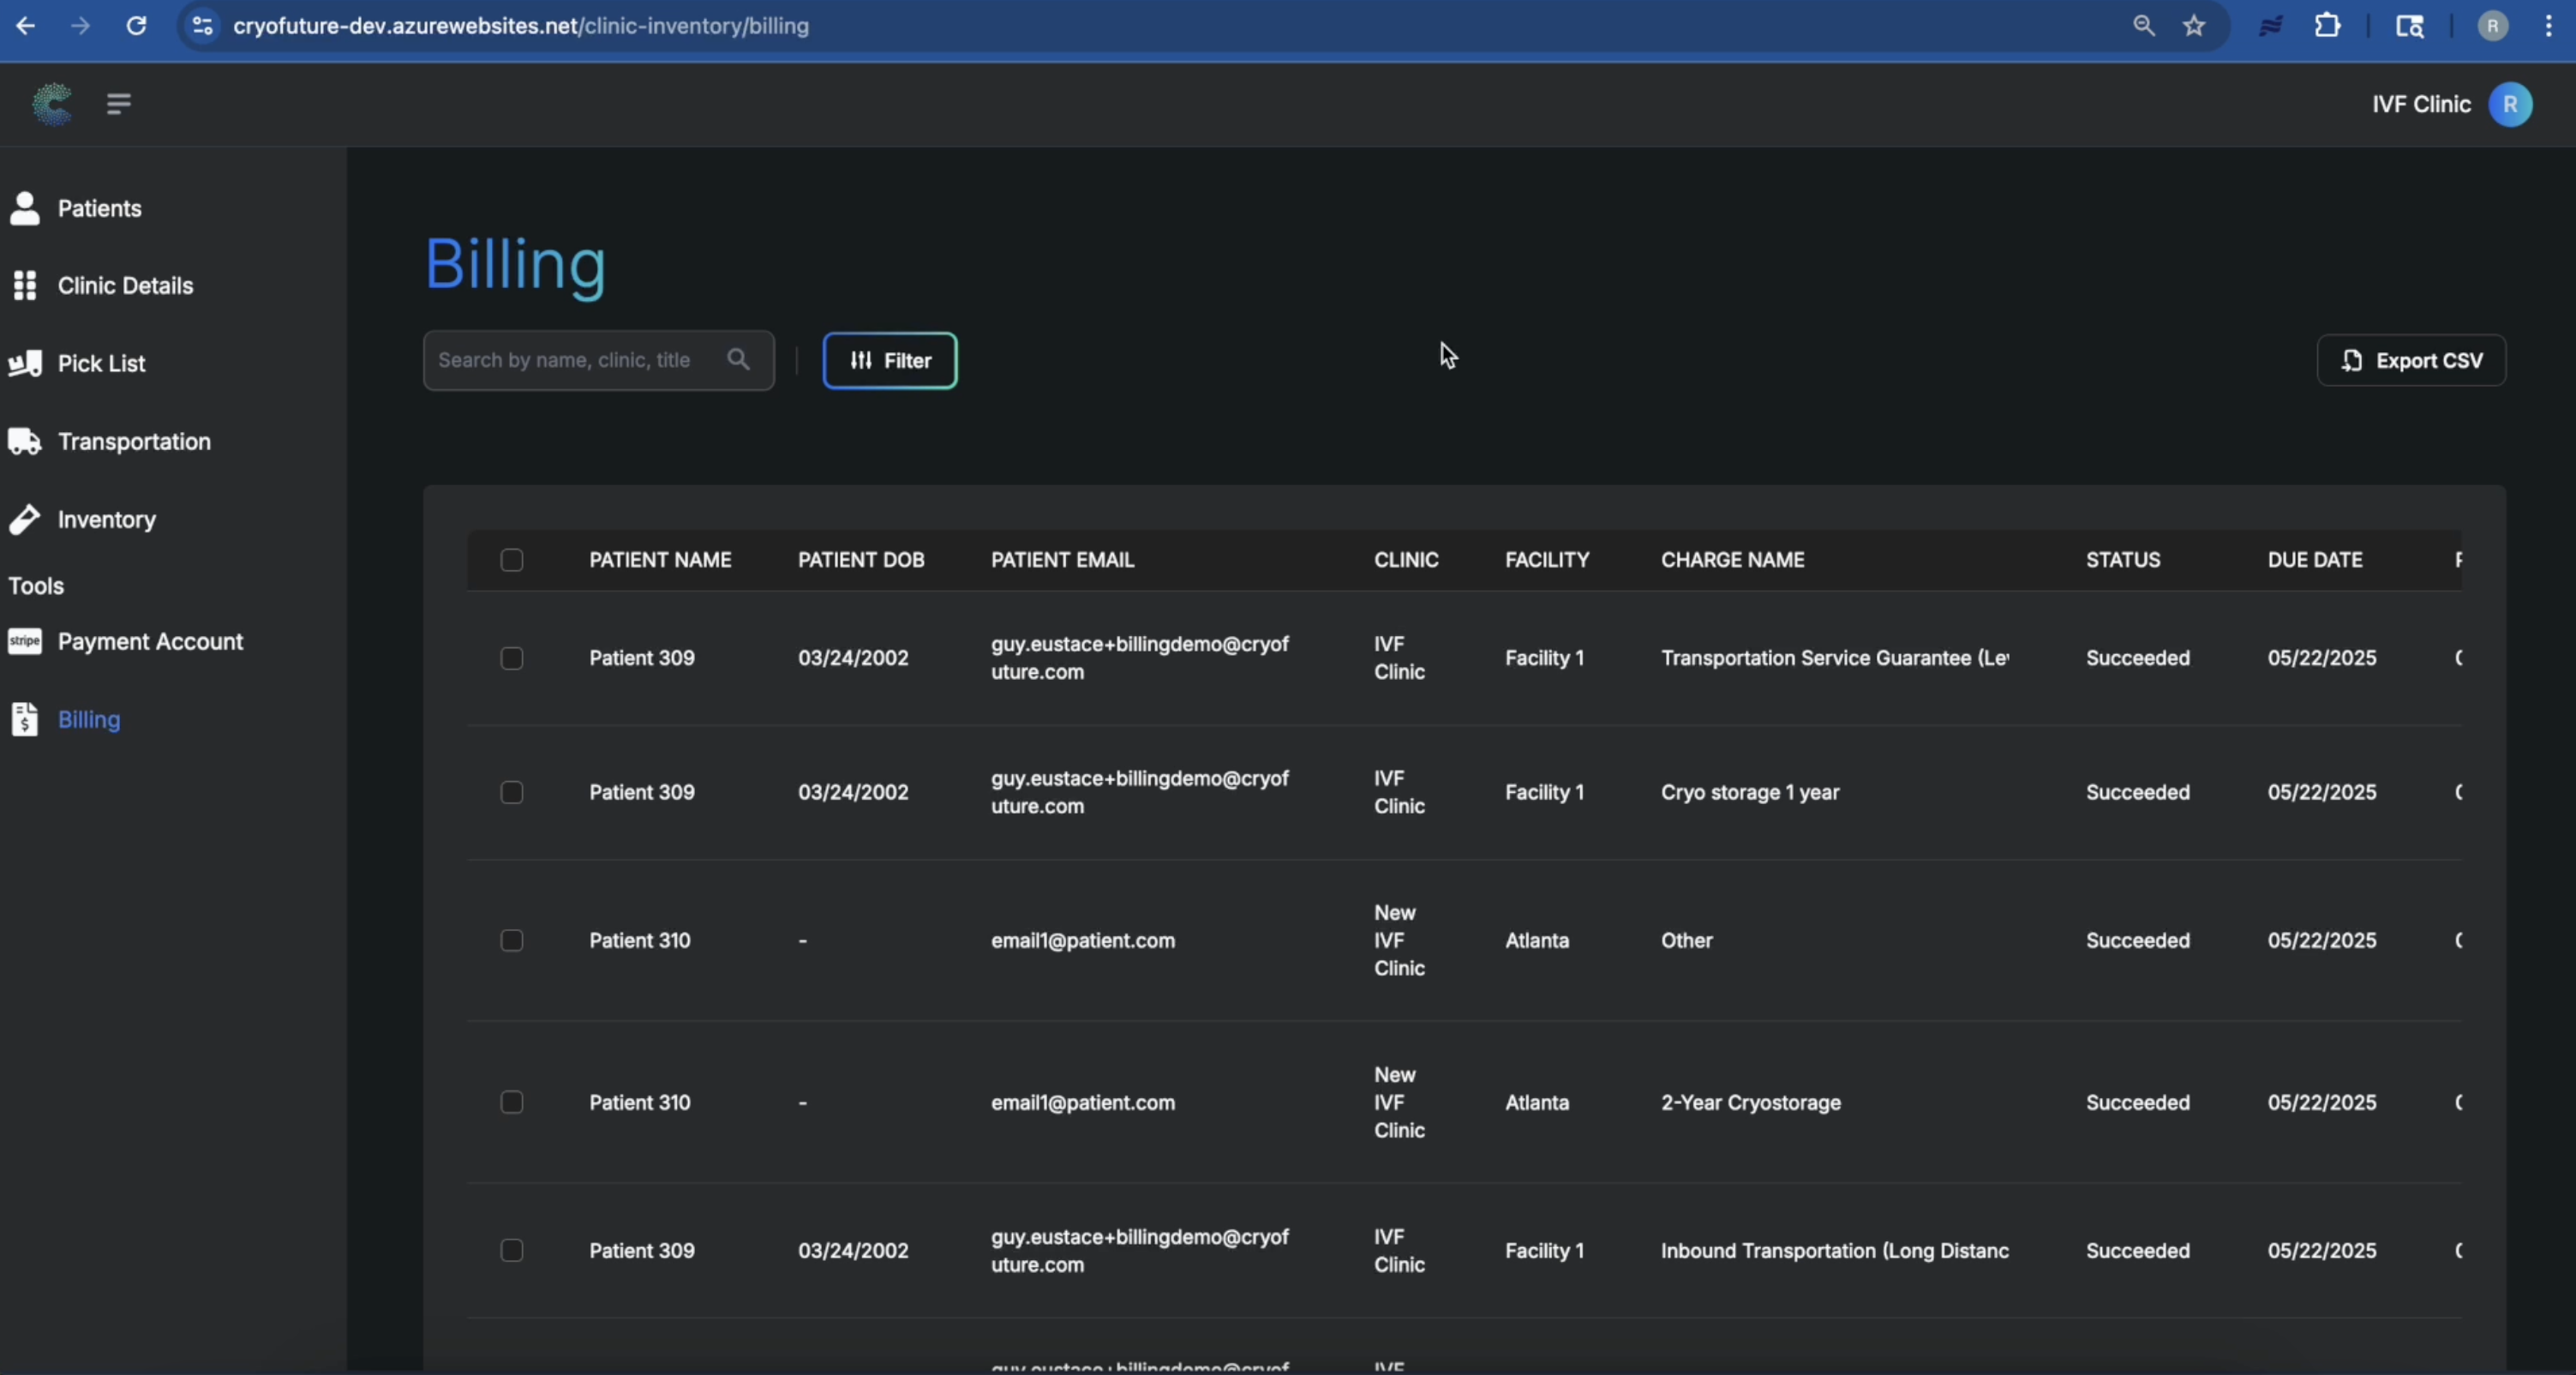Open browser zoom magnifier icon in address bar
The width and height of the screenshot is (2576, 1375).
[2143, 26]
